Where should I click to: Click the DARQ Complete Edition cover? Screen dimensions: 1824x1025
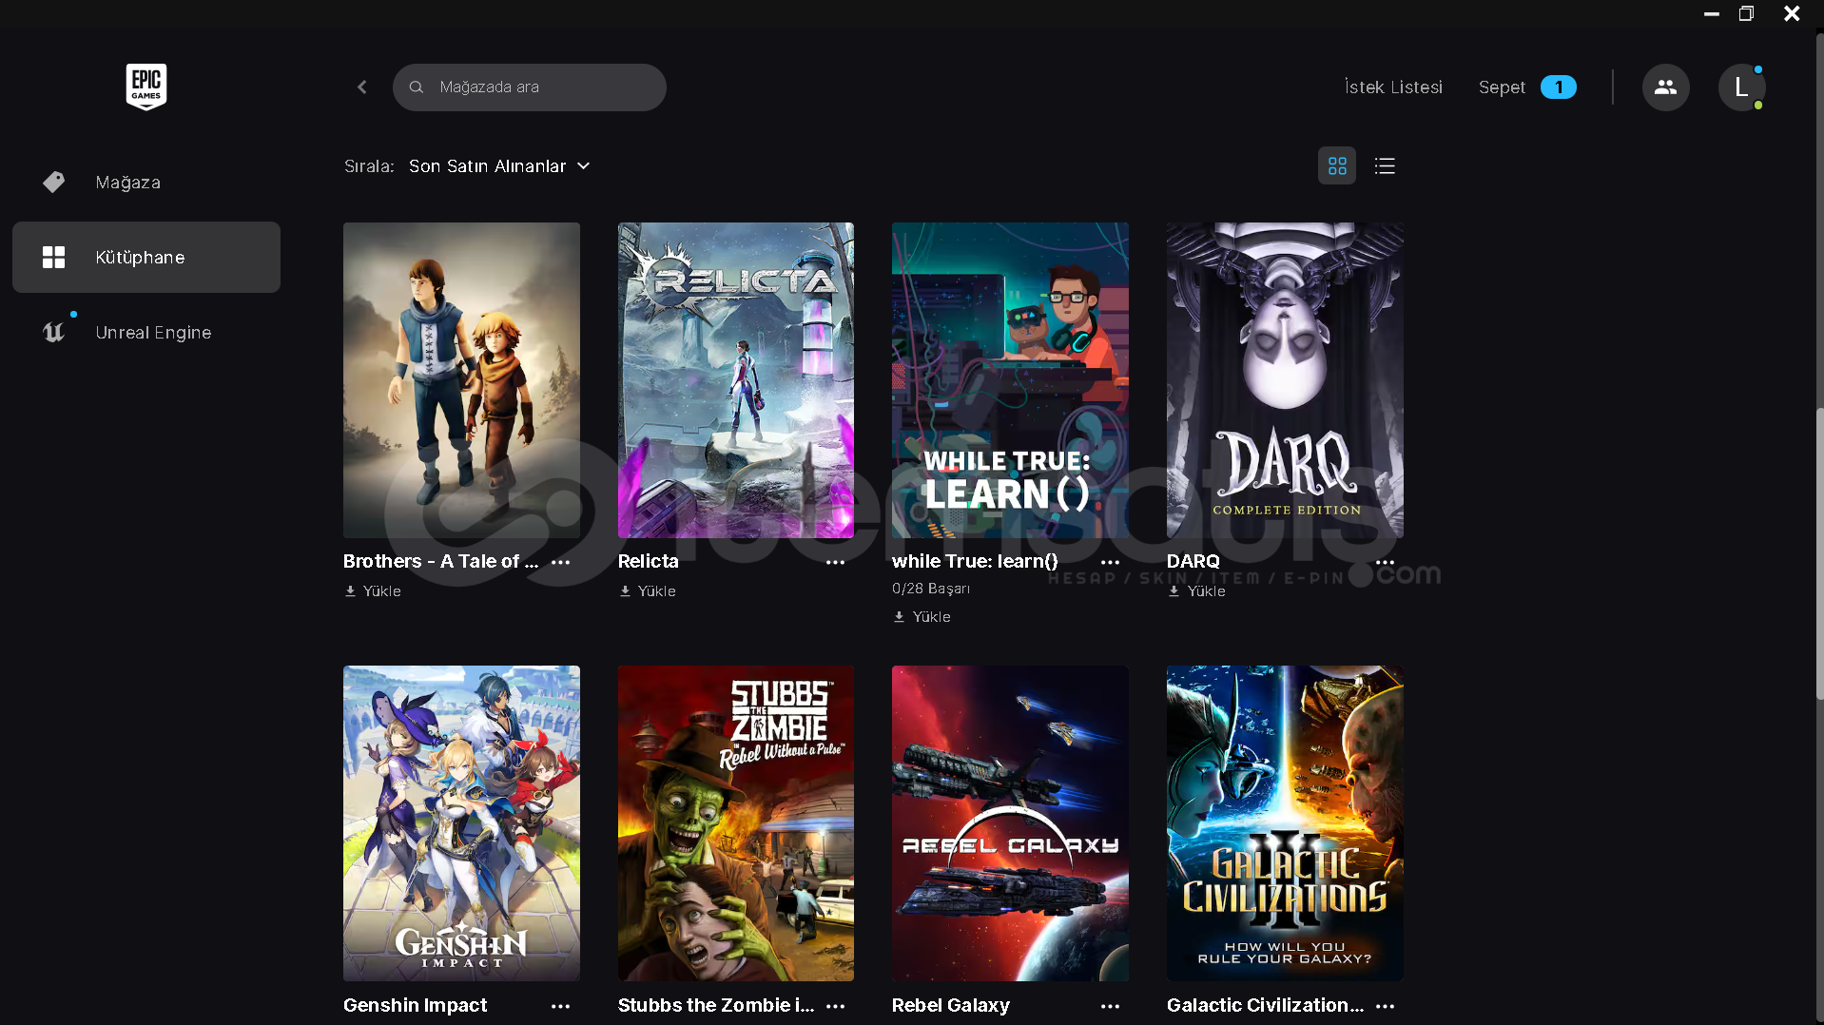1285,380
